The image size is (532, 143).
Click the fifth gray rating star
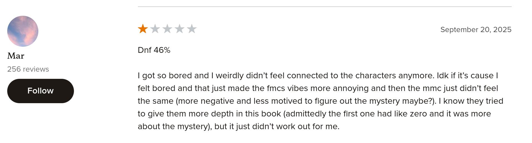[192, 29]
